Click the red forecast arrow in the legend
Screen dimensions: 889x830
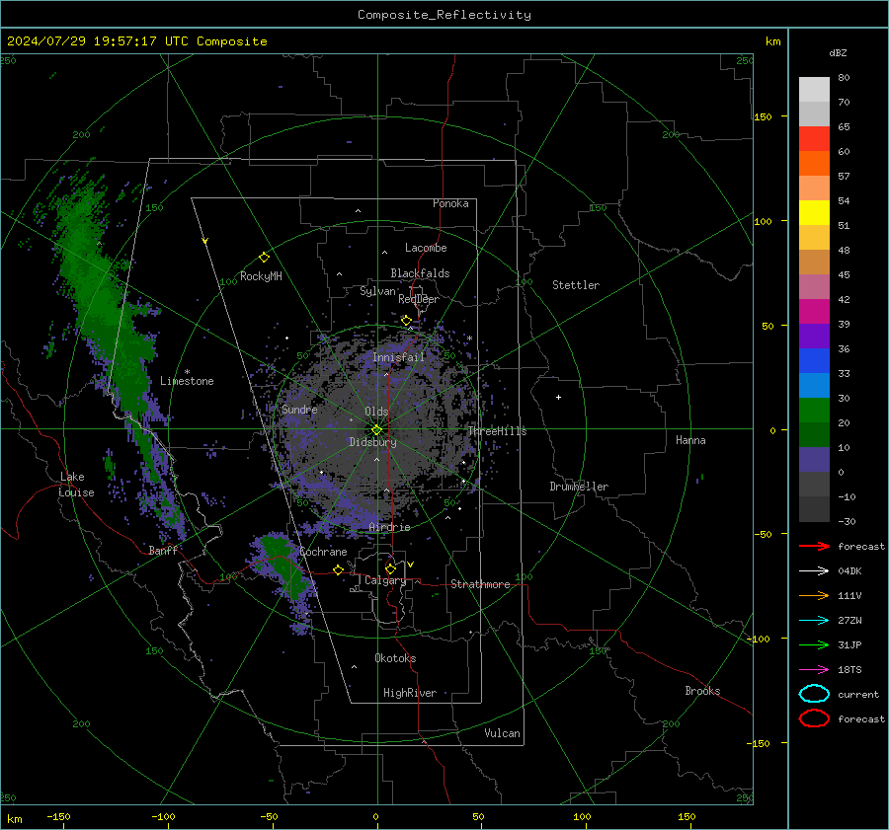814,546
